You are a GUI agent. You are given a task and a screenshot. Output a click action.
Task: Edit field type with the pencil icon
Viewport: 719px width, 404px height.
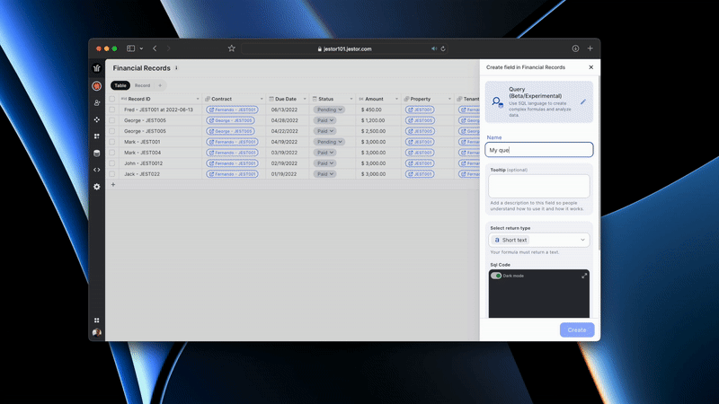point(582,101)
